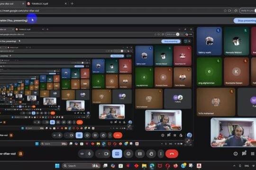Toggle the camera in the main bottom bar

tap(106, 154)
